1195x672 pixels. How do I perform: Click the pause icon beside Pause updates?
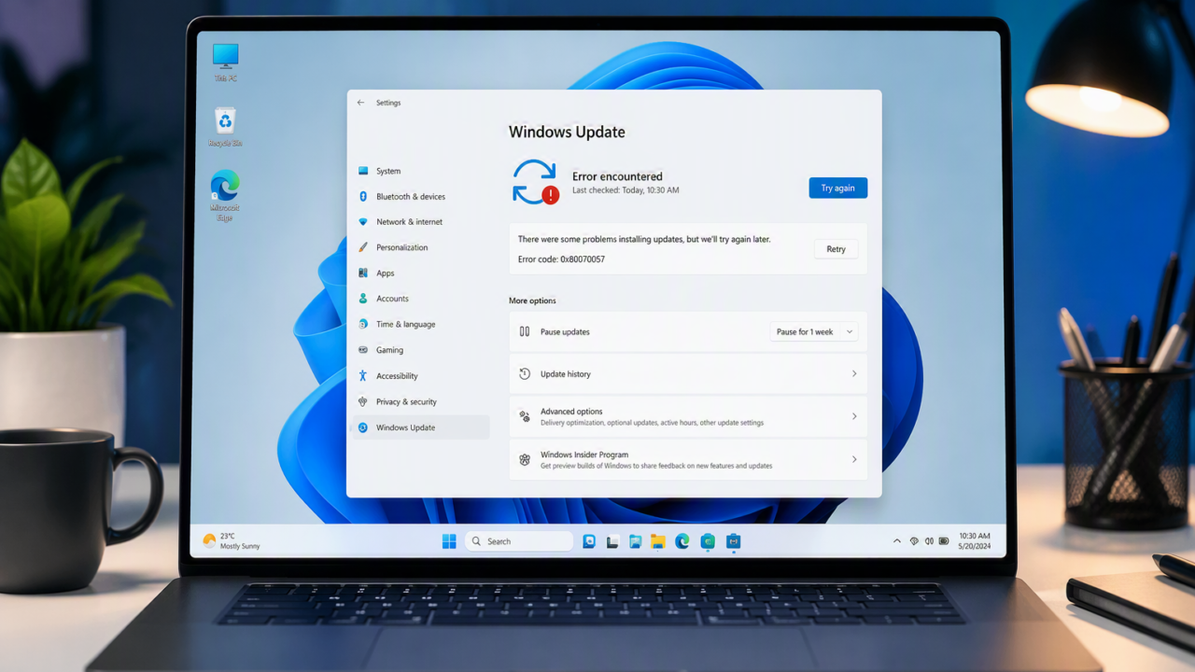click(x=525, y=331)
